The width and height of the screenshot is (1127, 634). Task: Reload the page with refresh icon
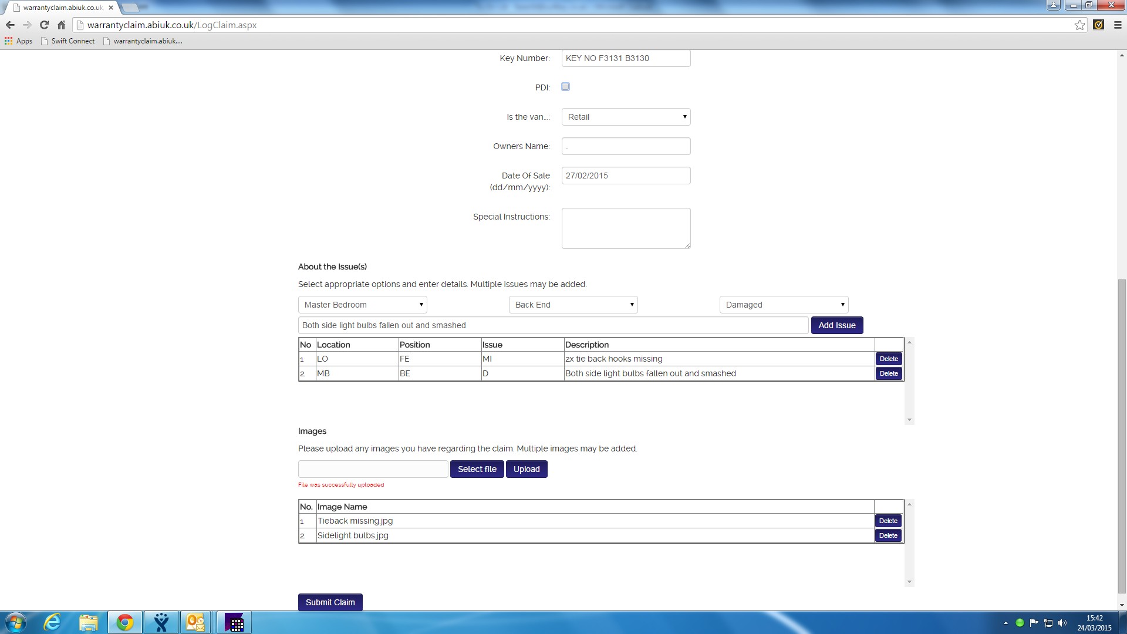coord(44,25)
